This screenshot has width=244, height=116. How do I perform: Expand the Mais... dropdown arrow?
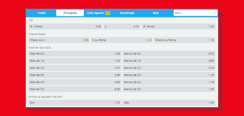215,13
